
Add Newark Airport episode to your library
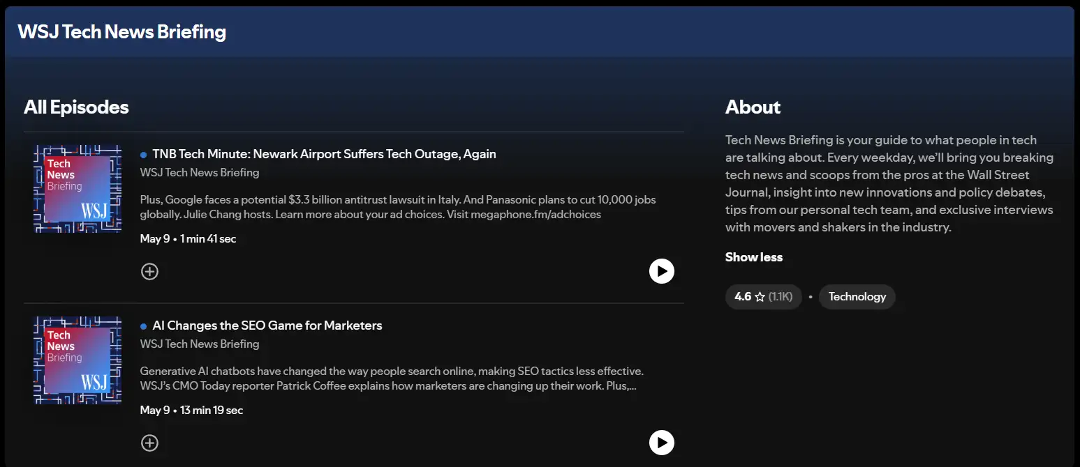(x=149, y=271)
